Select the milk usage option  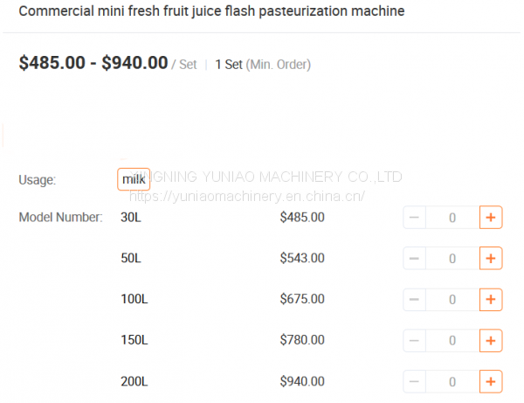pyautogui.click(x=134, y=179)
